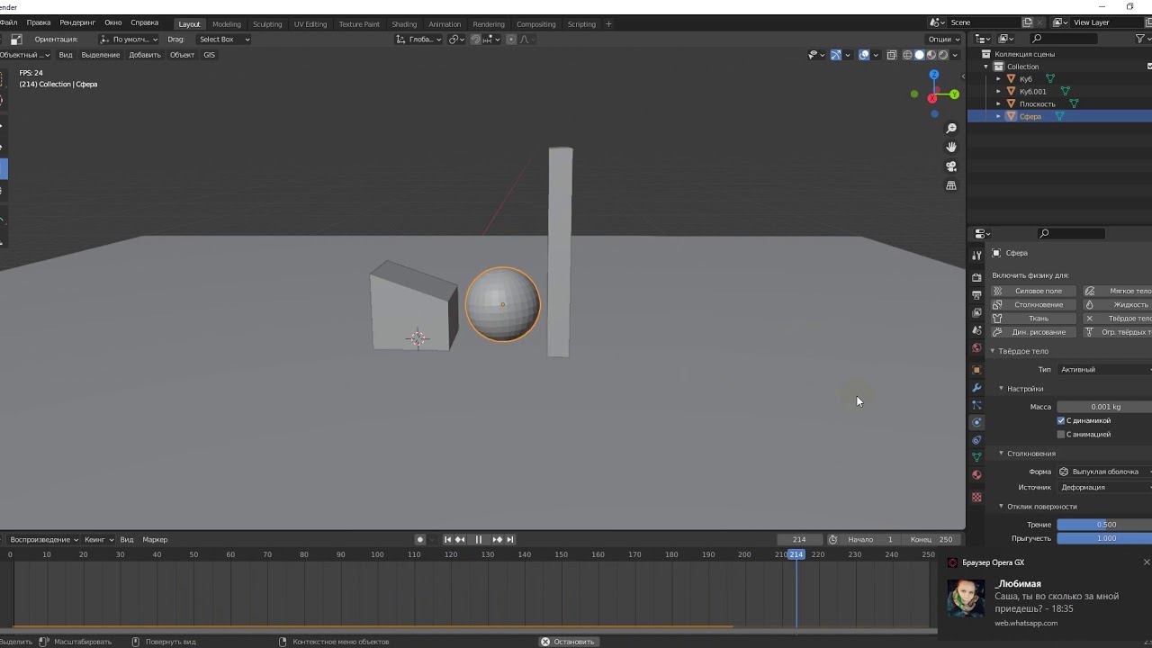Image resolution: width=1152 pixels, height=648 pixels.
Task: Open the 'Тип' rigid body type dropdown
Action: (1103, 370)
